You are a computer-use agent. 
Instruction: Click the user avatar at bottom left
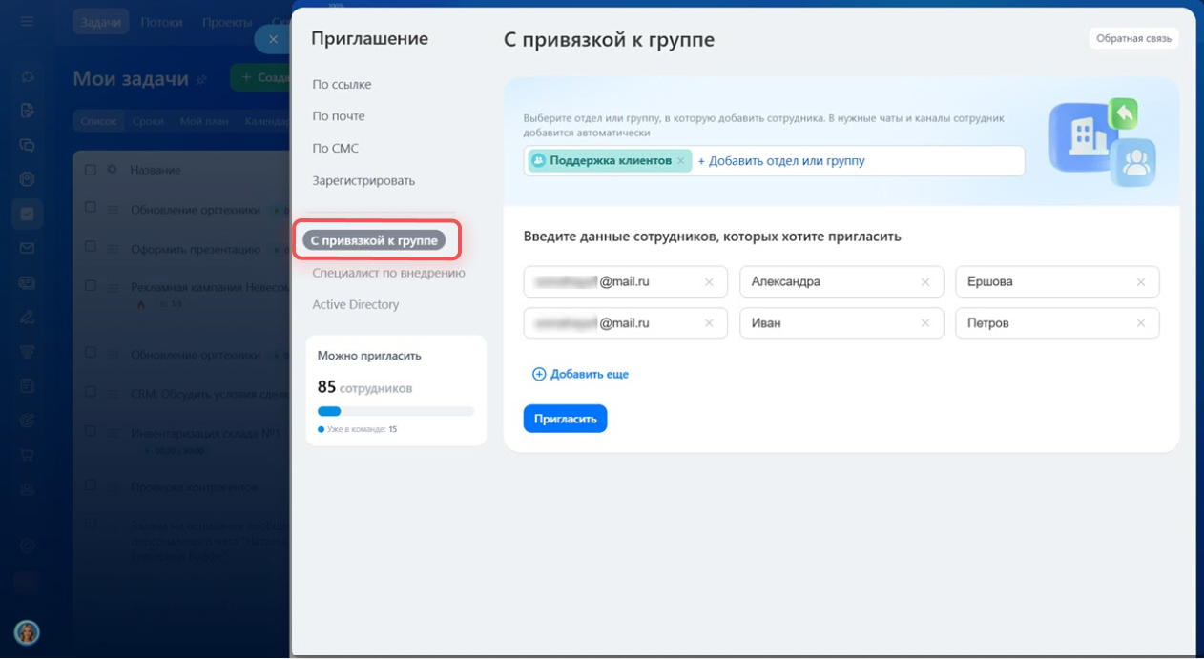point(27,632)
